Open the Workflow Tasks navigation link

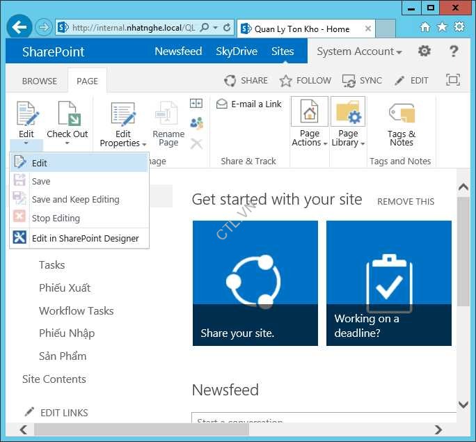click(x=76, y=310)
